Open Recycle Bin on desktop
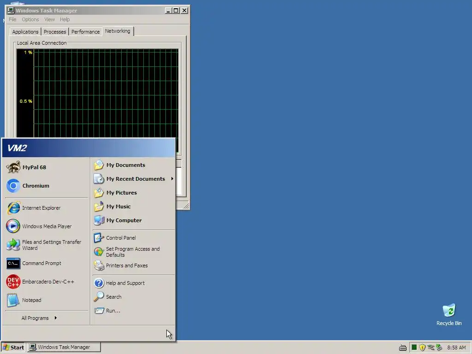The height and width of the screenshot is (354, 472). (x=449, y=314)
